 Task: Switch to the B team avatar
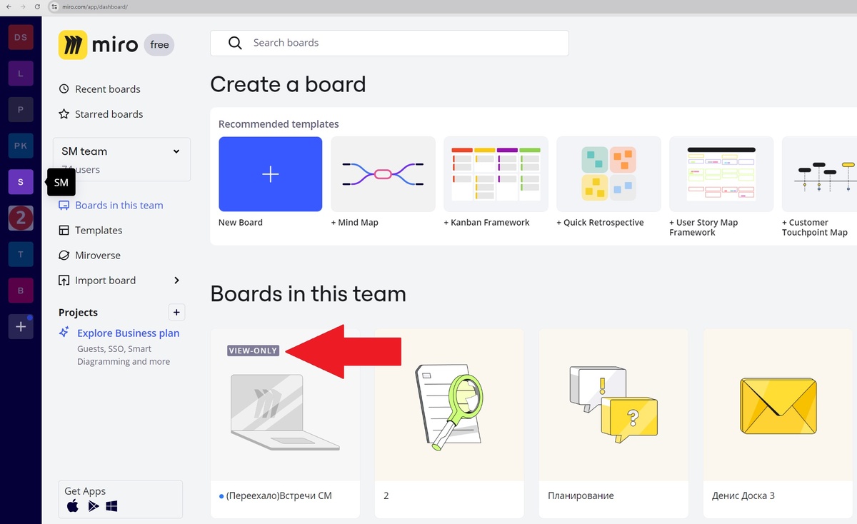tap(21, 291)
